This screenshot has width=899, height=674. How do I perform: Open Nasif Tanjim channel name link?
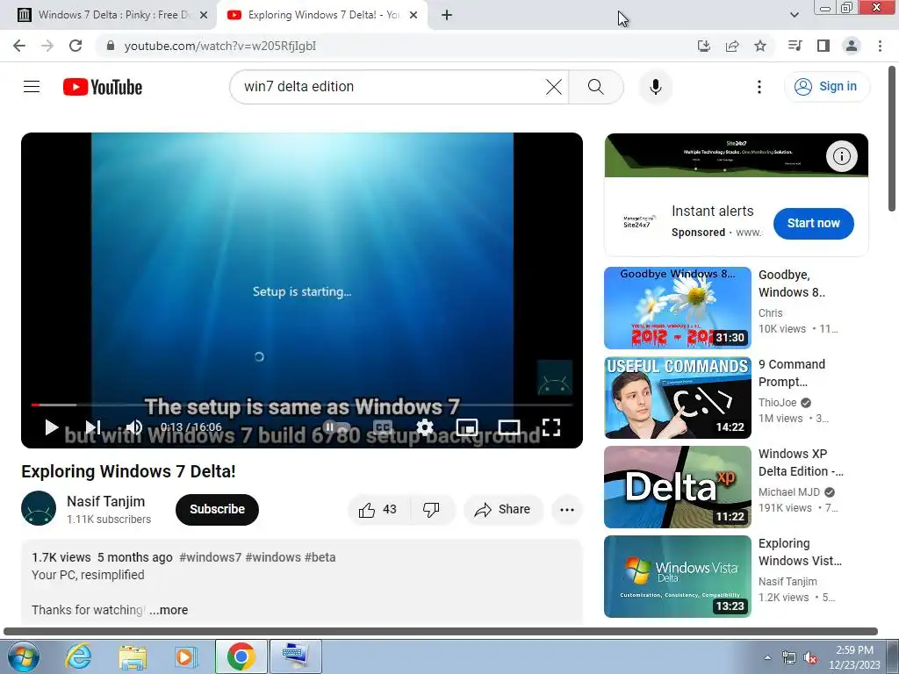(106, 501)
